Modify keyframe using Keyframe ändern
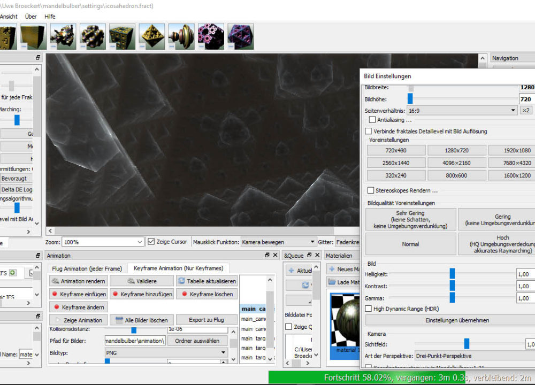Image resolution: width=535 pixels, height=385 pixels. pyautogui.click(x=79, y=307)
